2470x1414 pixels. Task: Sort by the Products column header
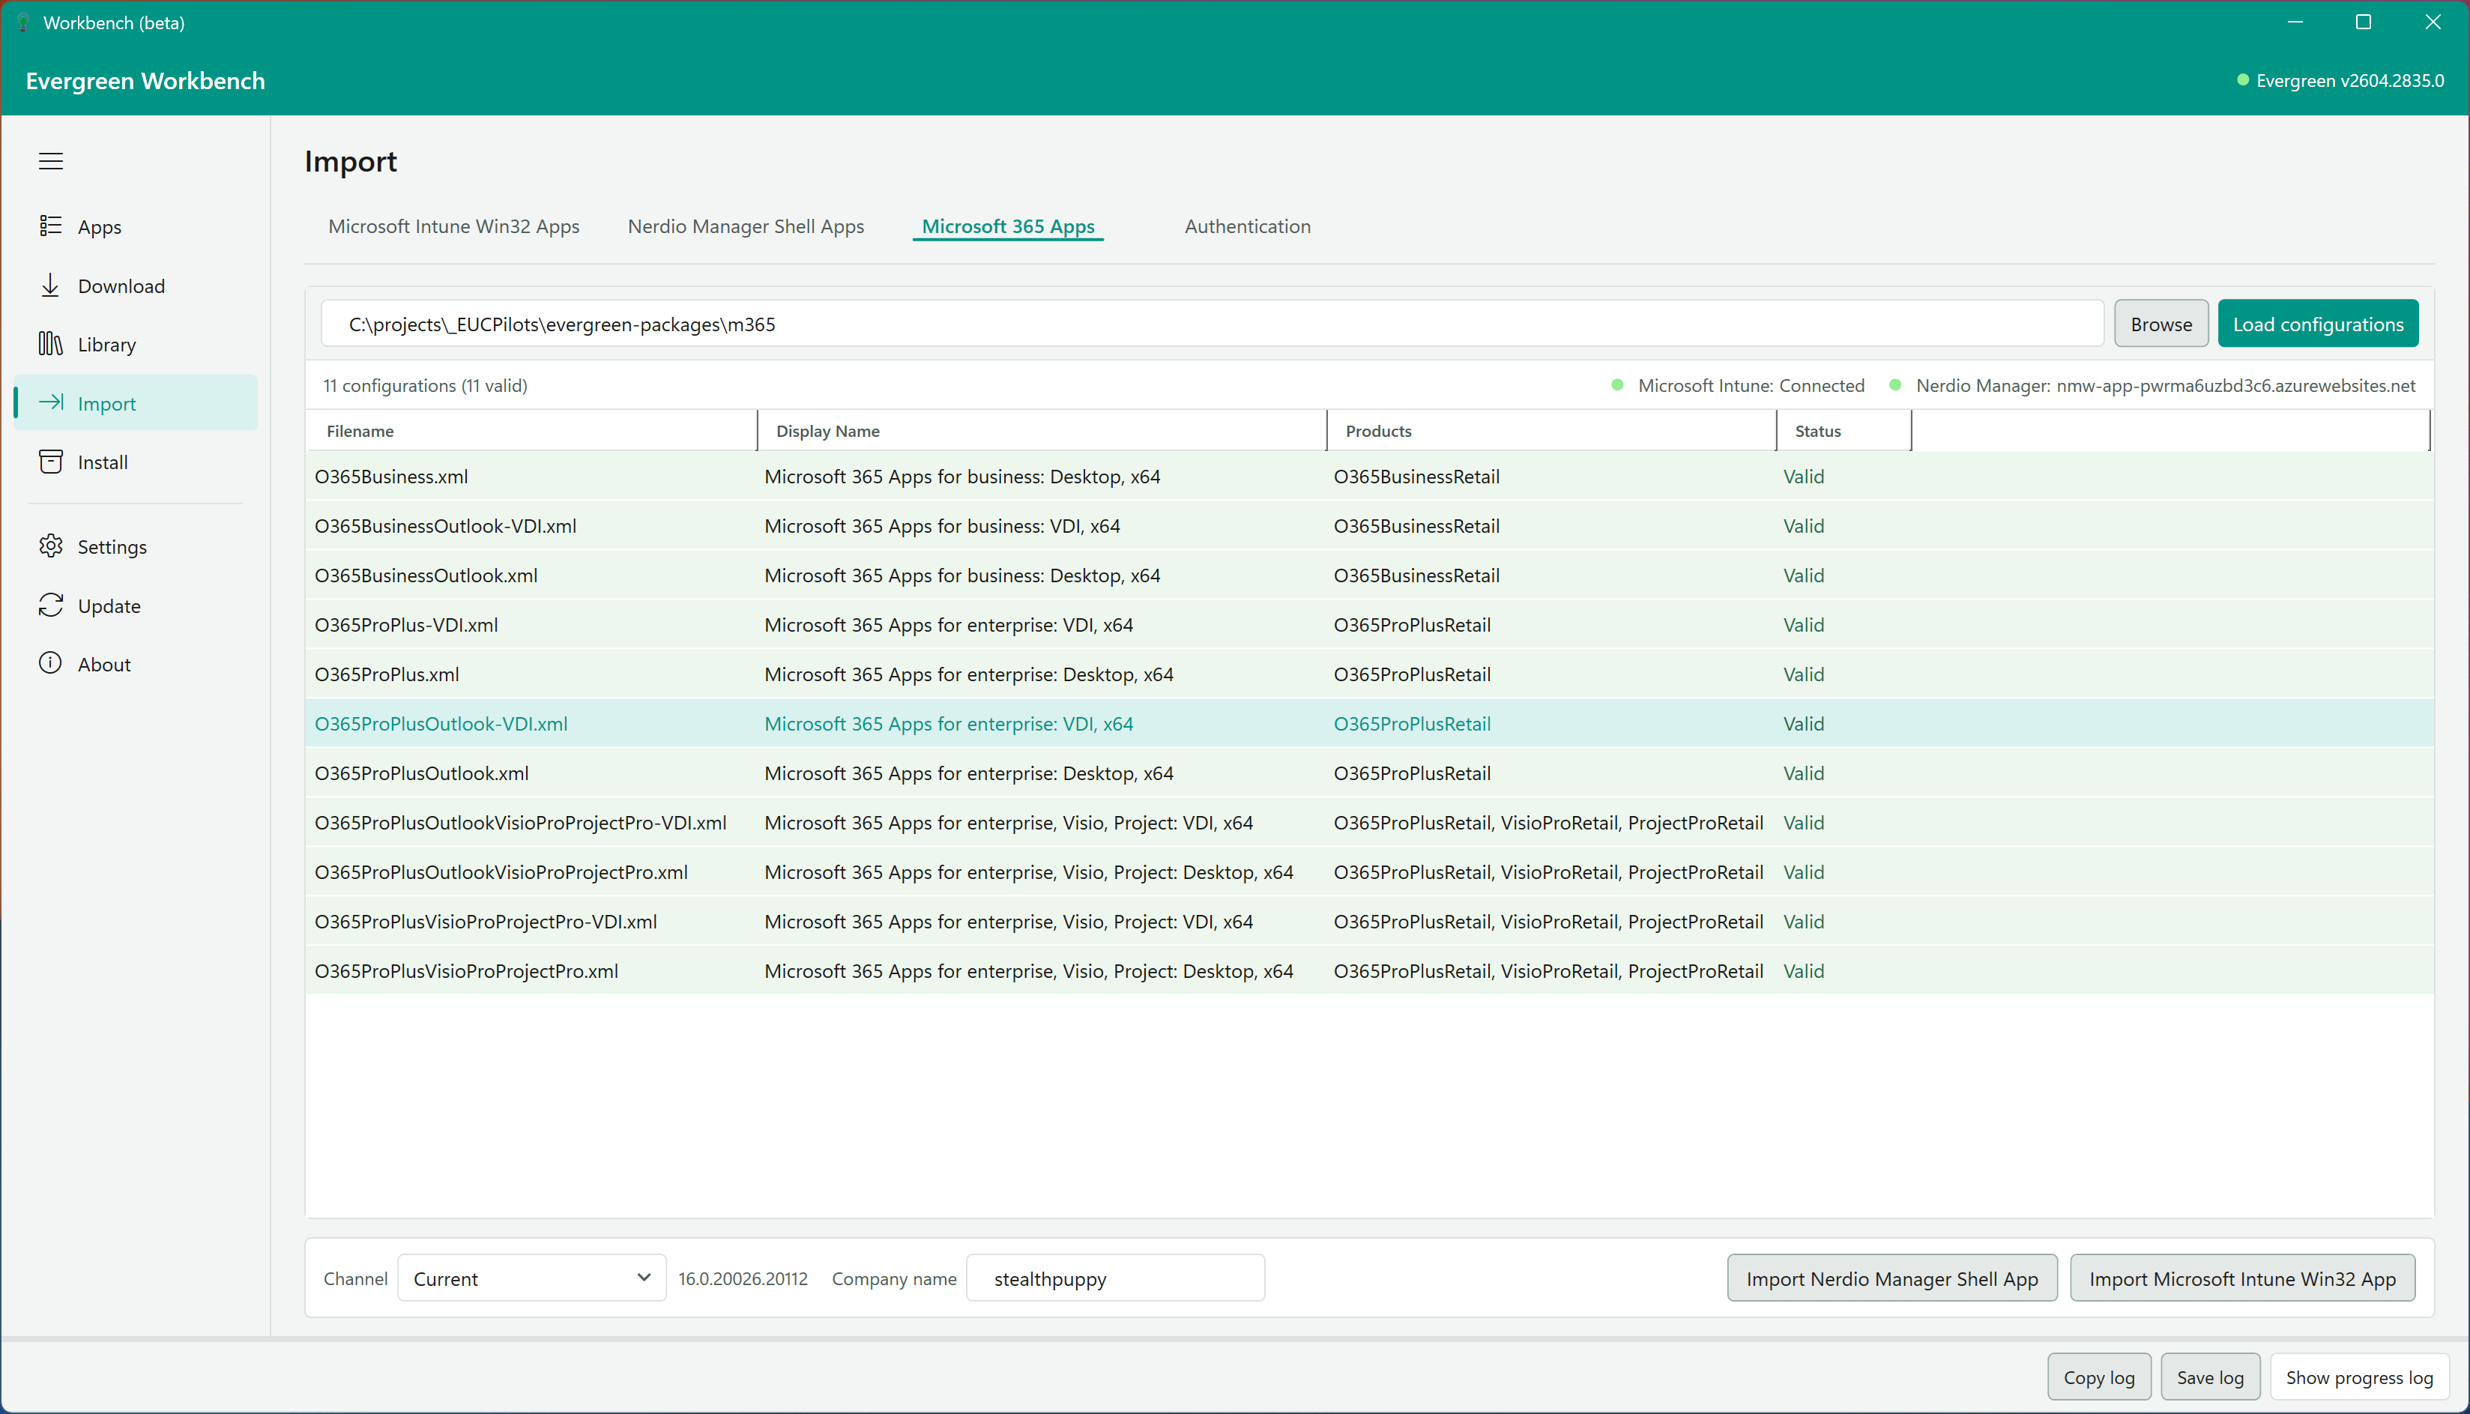(1551, 430)
